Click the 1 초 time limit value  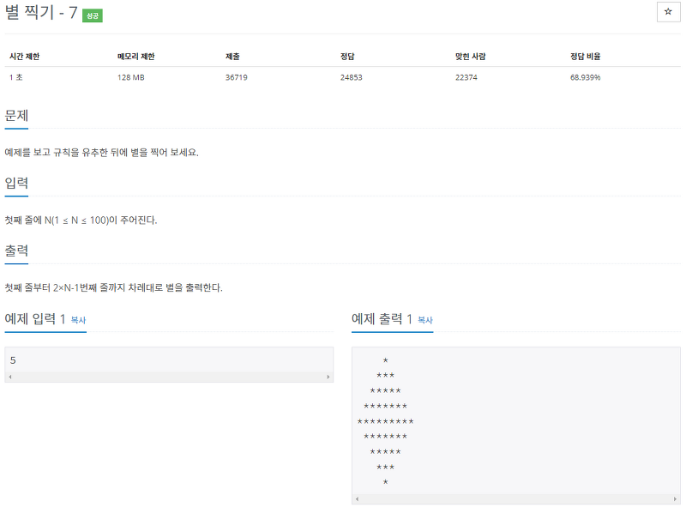coord(15,77)
